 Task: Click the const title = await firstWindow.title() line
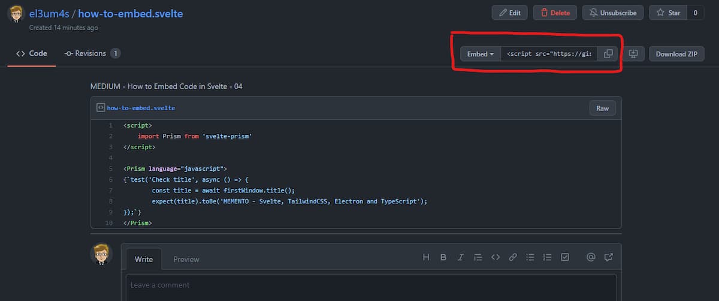pyautogui.click(x=223, y=190)
